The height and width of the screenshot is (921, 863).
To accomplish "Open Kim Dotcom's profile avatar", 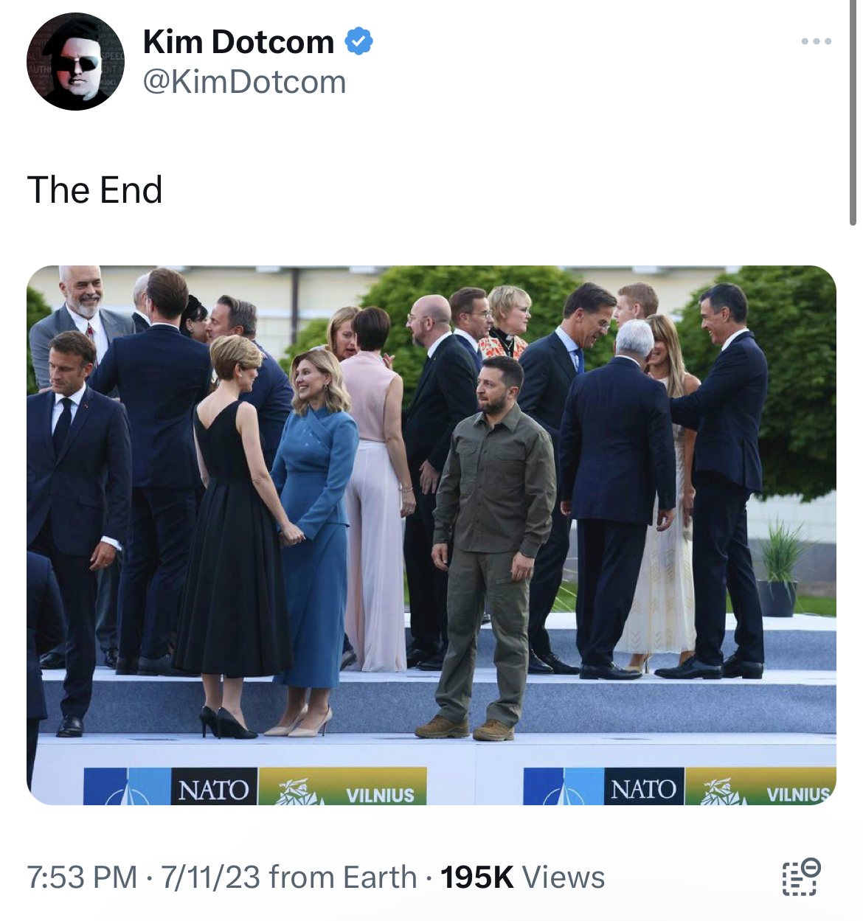I will 75,62.
